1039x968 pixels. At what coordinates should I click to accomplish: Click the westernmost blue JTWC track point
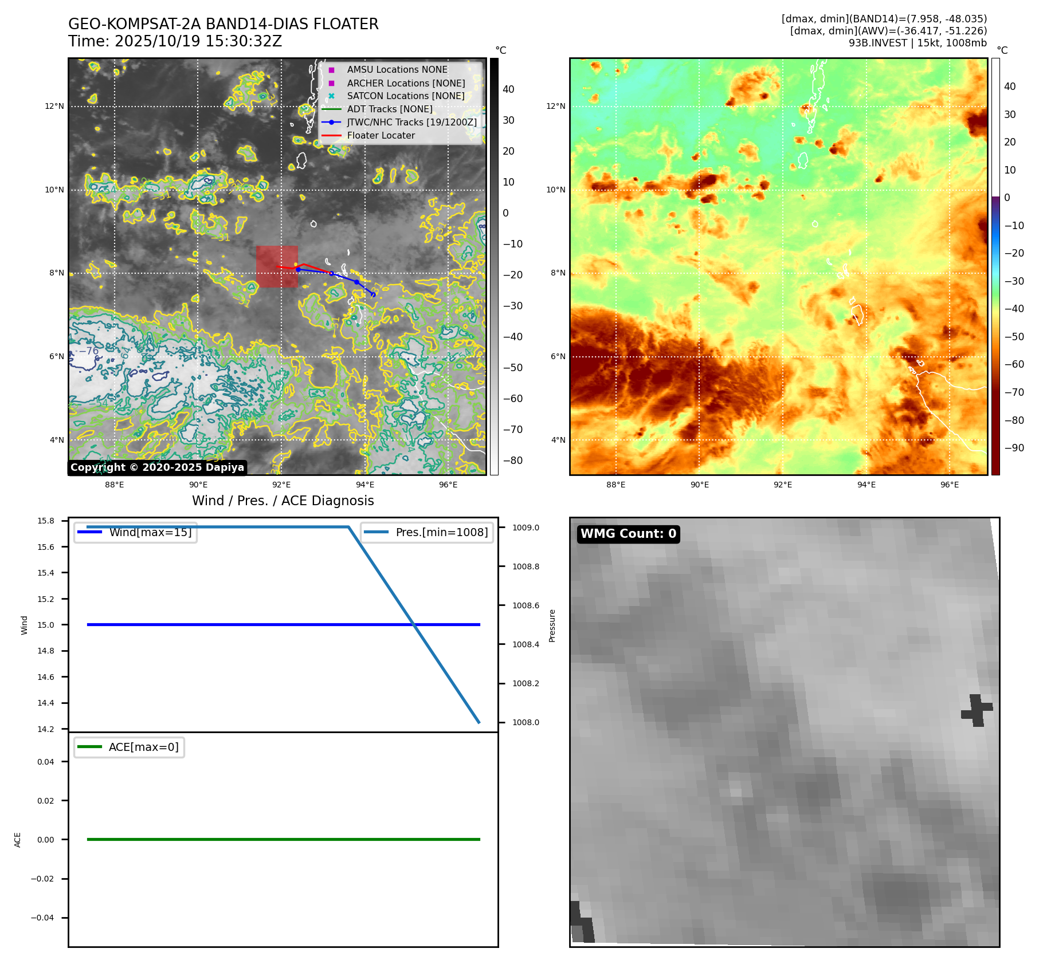click(298, 269)
